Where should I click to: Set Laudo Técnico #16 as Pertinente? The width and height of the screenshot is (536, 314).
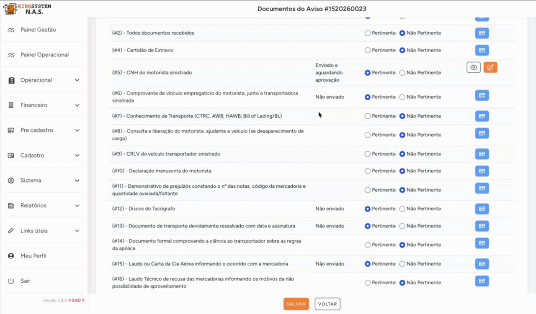pyautogui.click(x=368, y=283)
